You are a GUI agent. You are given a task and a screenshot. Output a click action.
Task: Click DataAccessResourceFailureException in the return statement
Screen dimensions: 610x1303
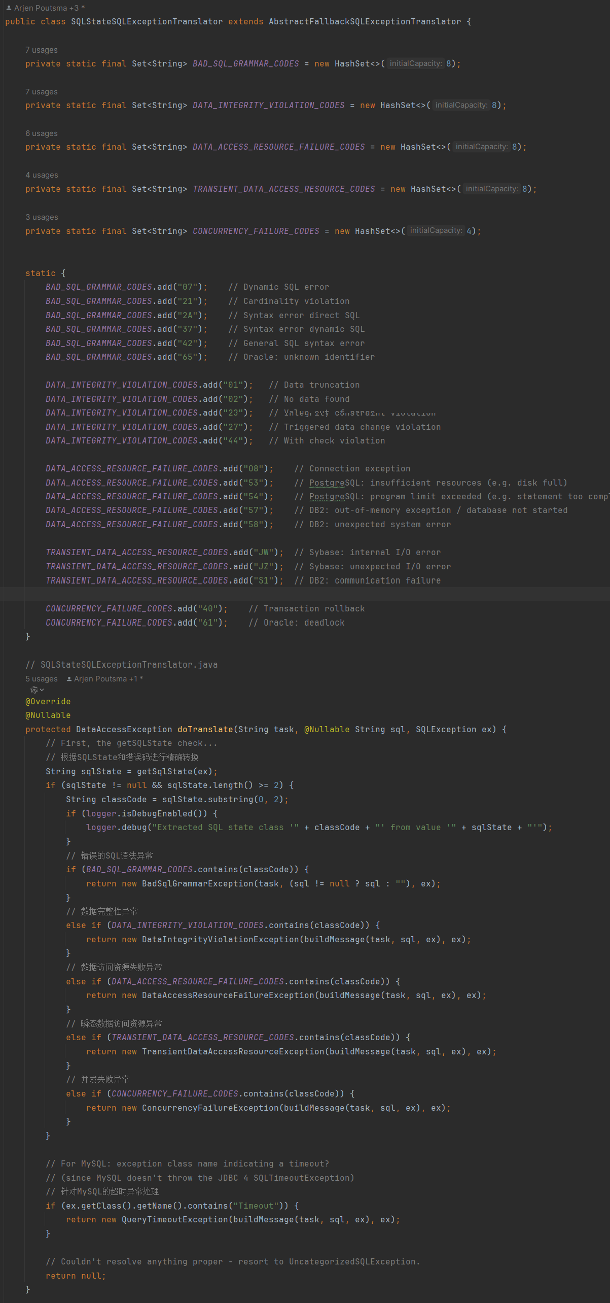click(228, 996)
